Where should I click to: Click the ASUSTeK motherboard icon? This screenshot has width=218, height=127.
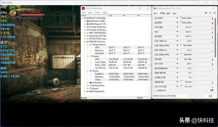click(x=87, y=21)
